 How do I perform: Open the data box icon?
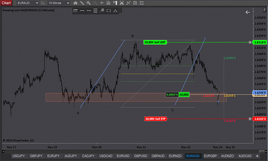tap(108, 3)
